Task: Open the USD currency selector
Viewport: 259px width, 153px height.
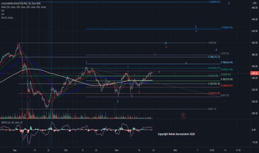Action: tap(254, 3)
